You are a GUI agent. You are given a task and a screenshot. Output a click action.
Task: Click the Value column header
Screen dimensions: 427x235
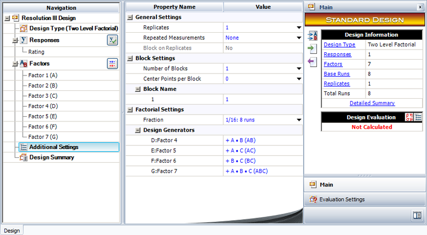pyautogui.click(x=263, y=7)
